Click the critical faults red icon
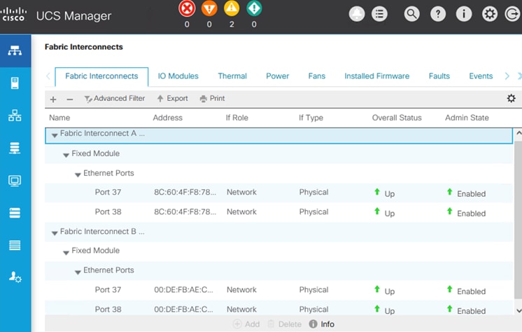 click(186, 9)
